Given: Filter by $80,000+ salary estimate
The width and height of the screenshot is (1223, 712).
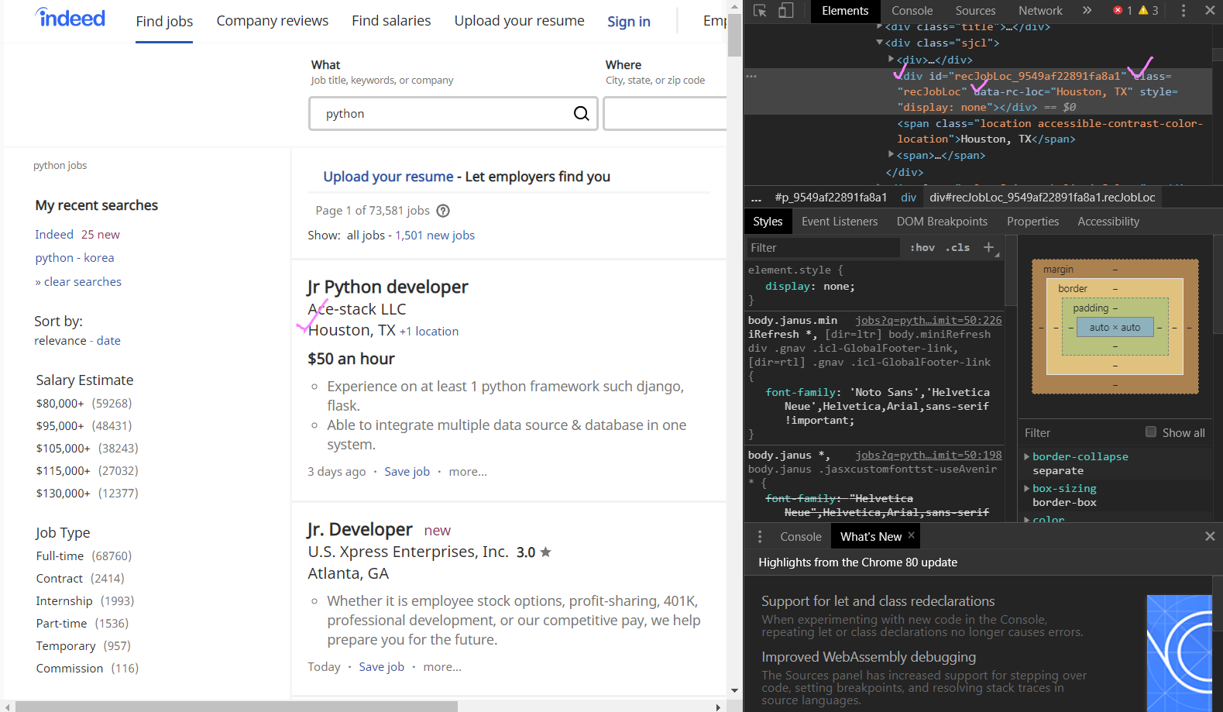Looking at the screenshot, I should pyautogui.click(x=60, y=404).
